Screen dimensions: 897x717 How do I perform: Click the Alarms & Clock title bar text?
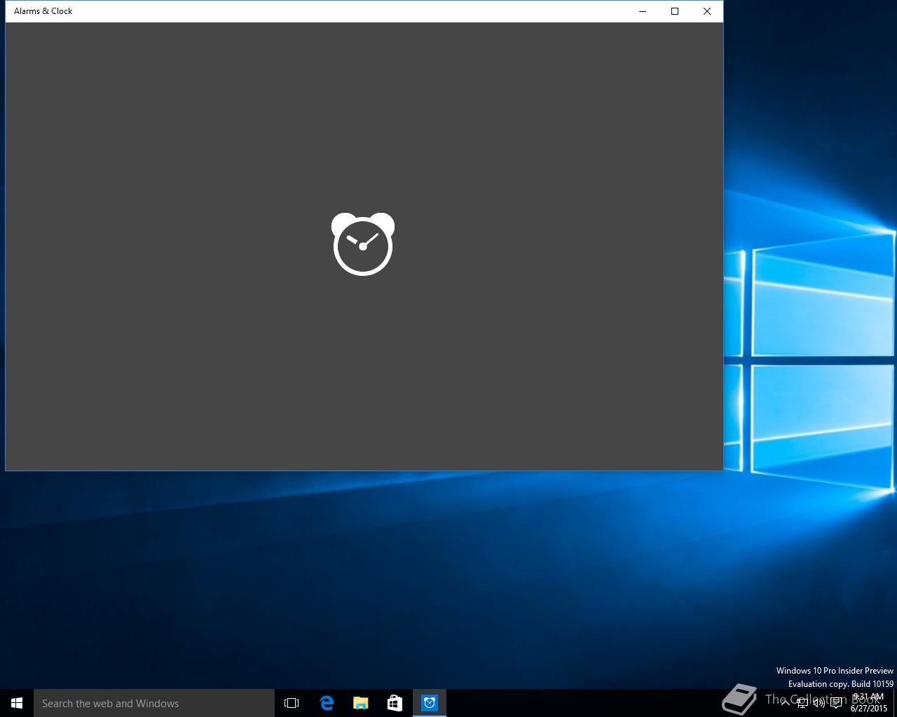tap(43, 11)
